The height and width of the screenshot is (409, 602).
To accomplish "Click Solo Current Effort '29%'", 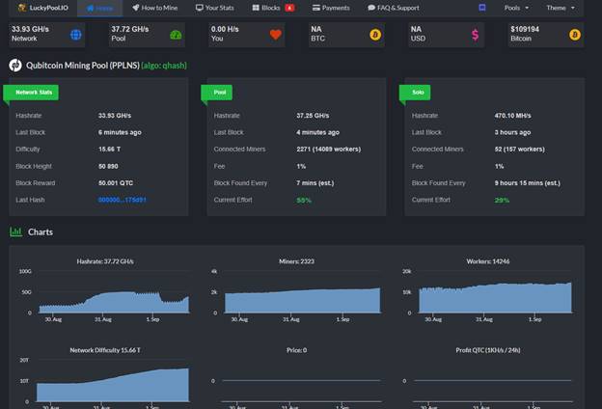I will [502, 200].
